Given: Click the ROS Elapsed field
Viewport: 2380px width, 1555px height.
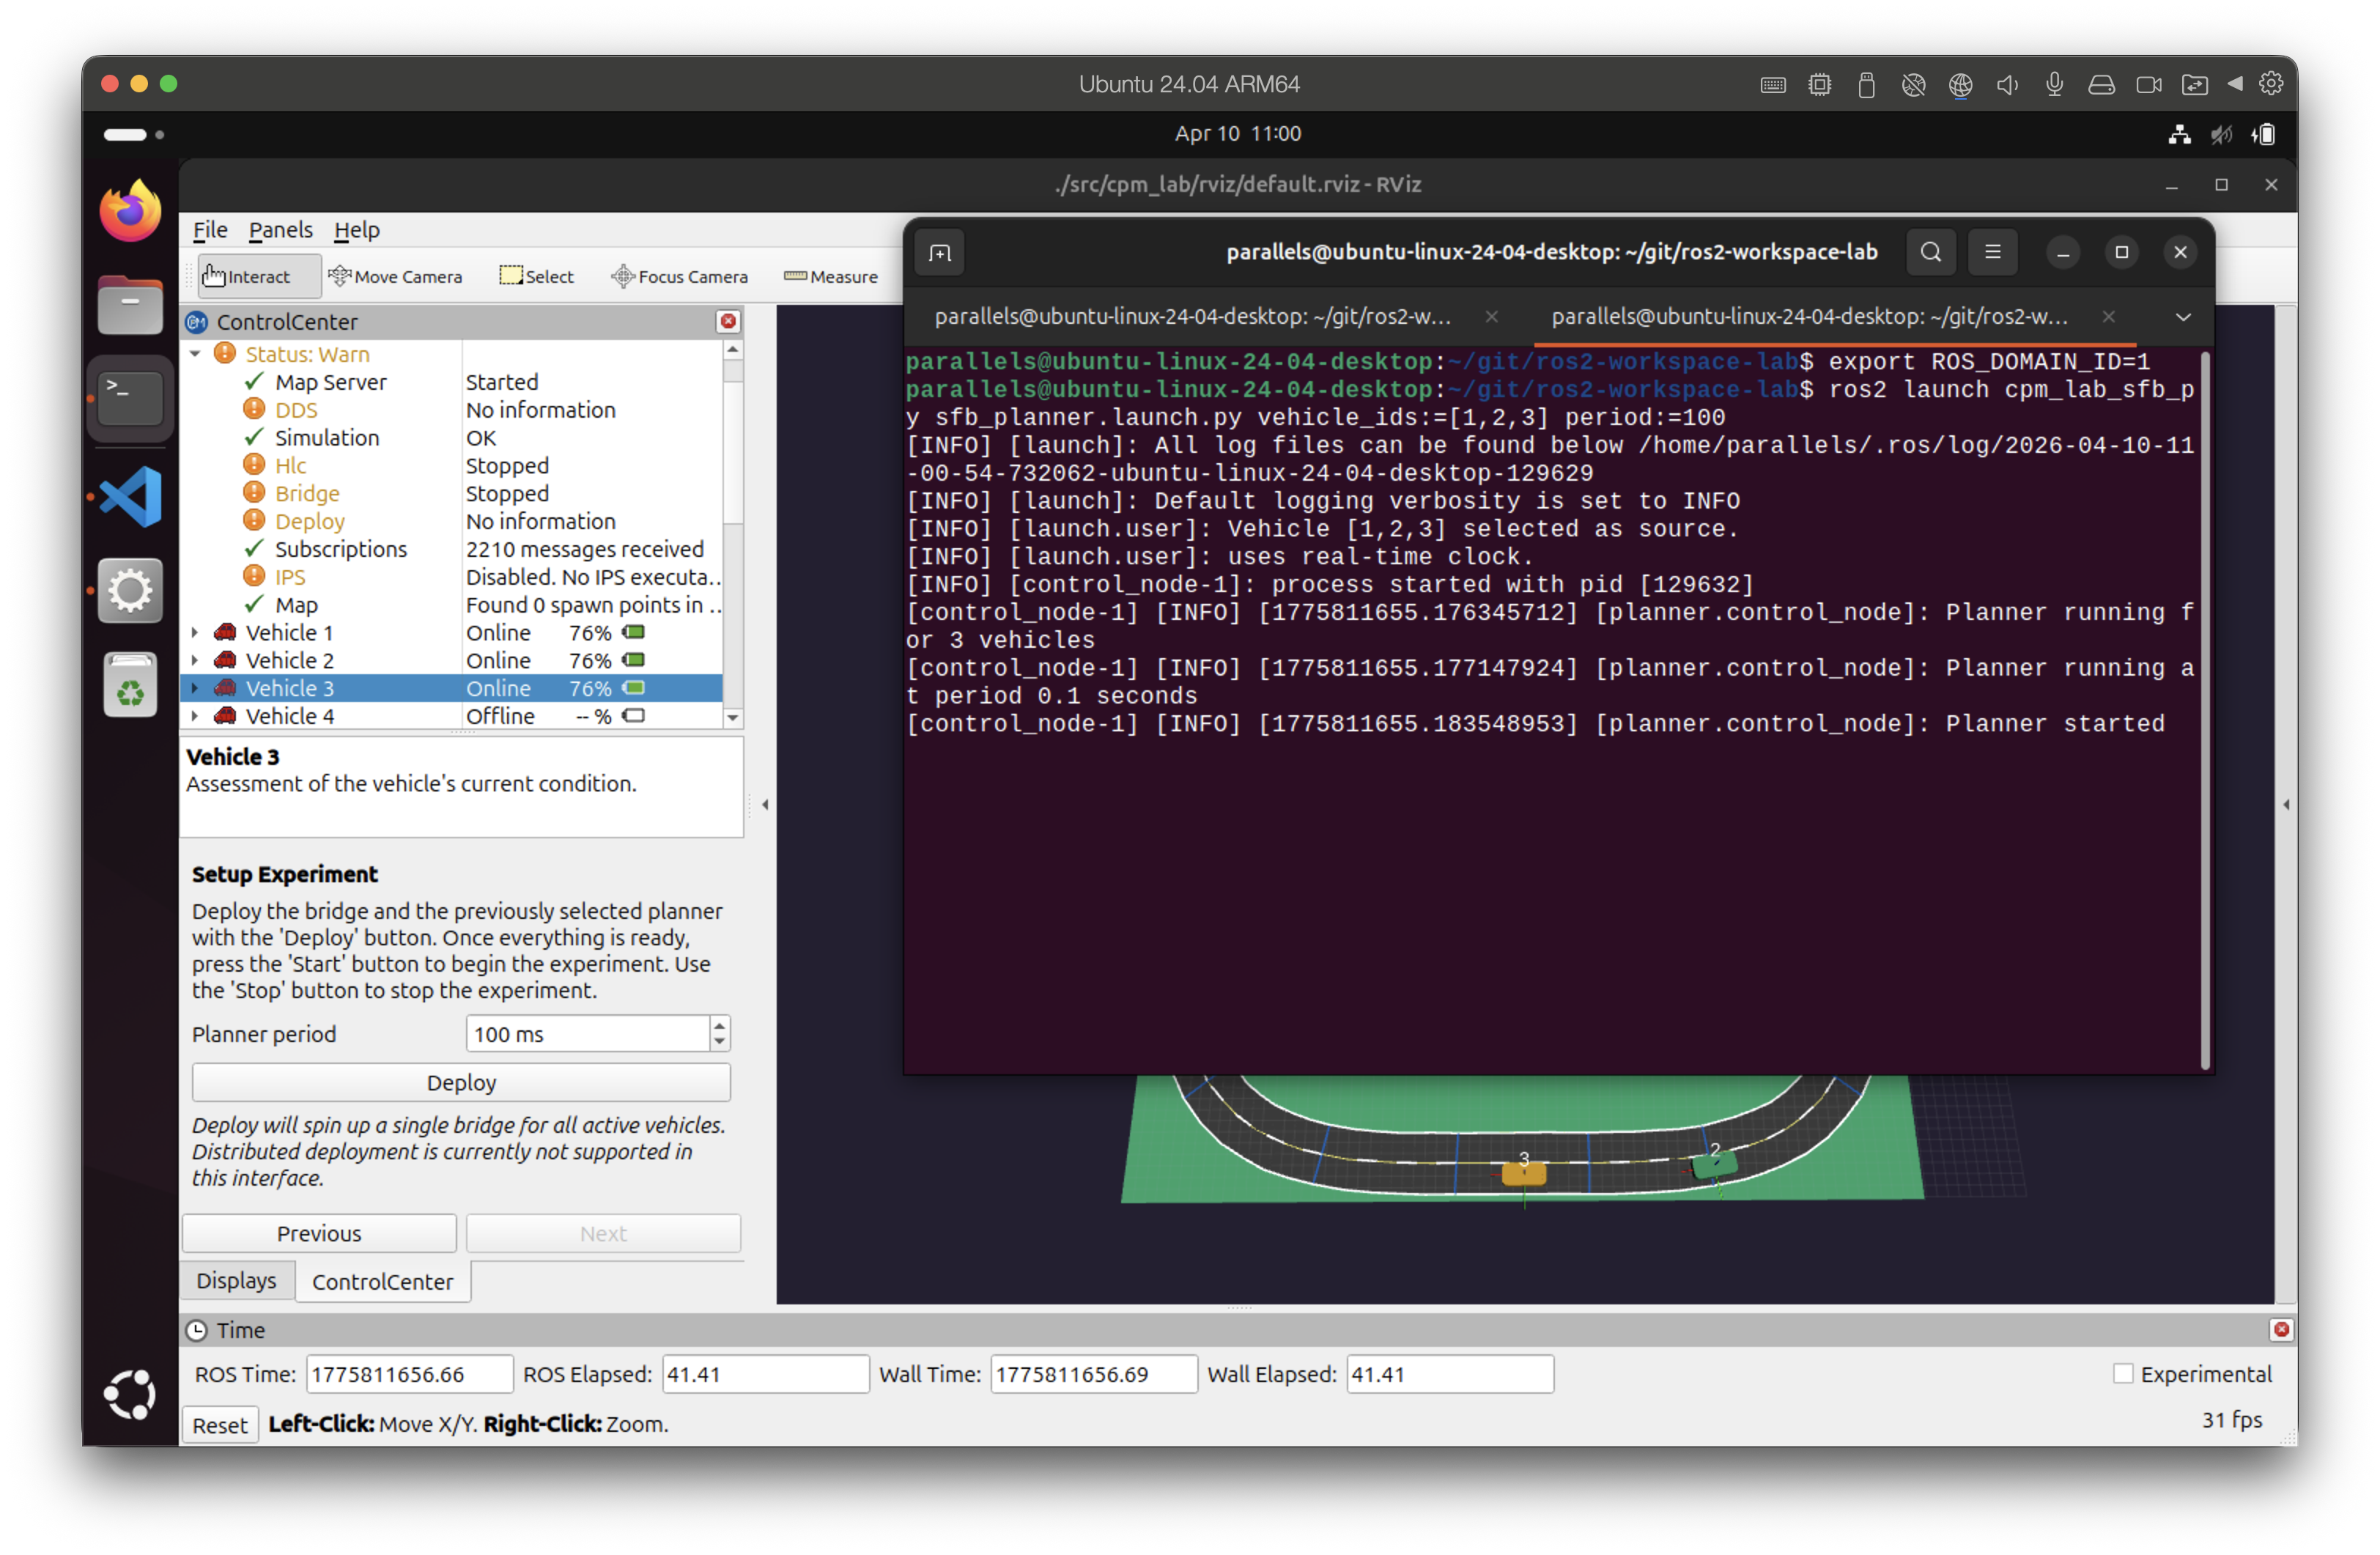Looking at the screenshot, I should 766,1374.
